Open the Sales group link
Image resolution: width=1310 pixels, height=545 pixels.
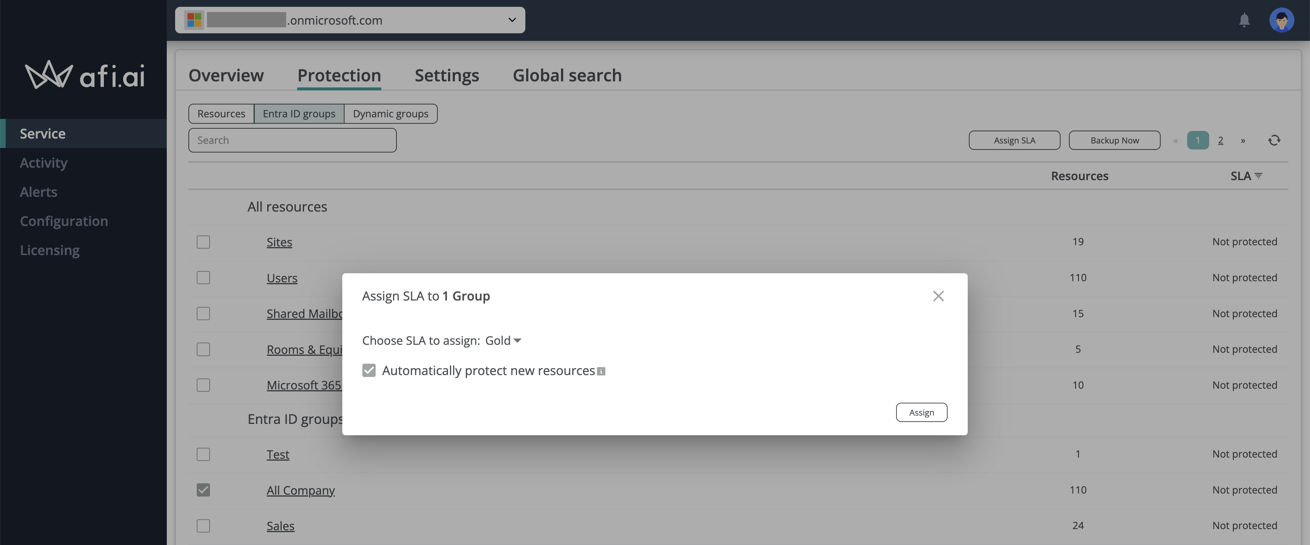tap(280, 526)
